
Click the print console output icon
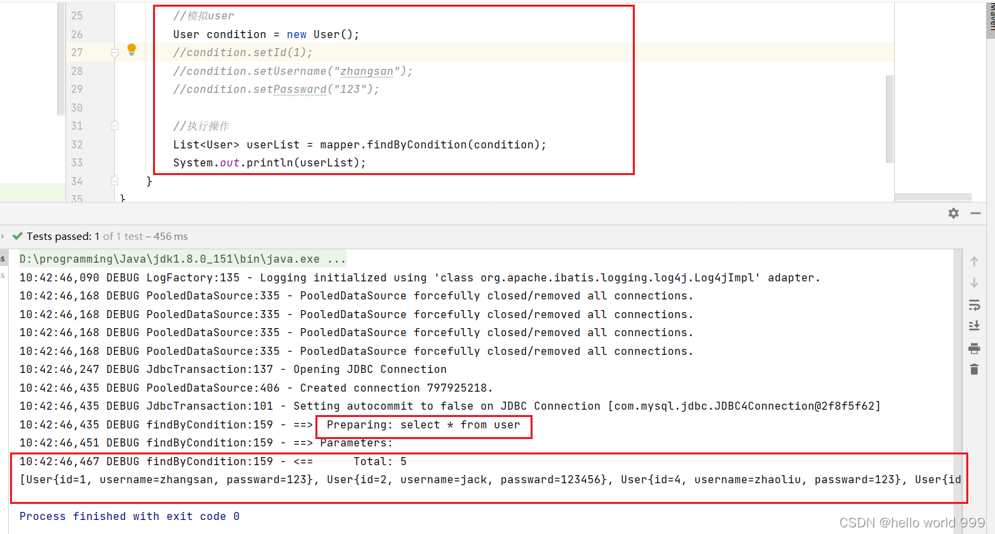(974, 348)
